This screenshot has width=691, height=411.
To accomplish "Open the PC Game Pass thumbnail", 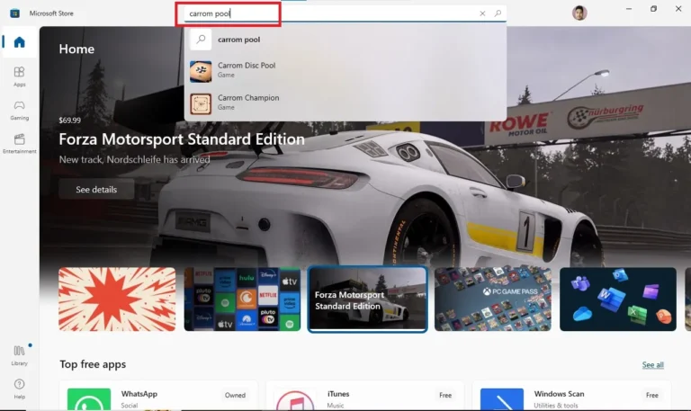I will coord(492,299).
